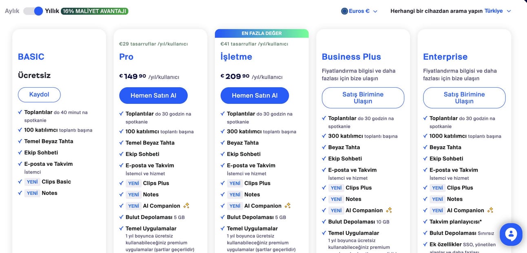Click the Enterprise plan heading

(445, 57)
